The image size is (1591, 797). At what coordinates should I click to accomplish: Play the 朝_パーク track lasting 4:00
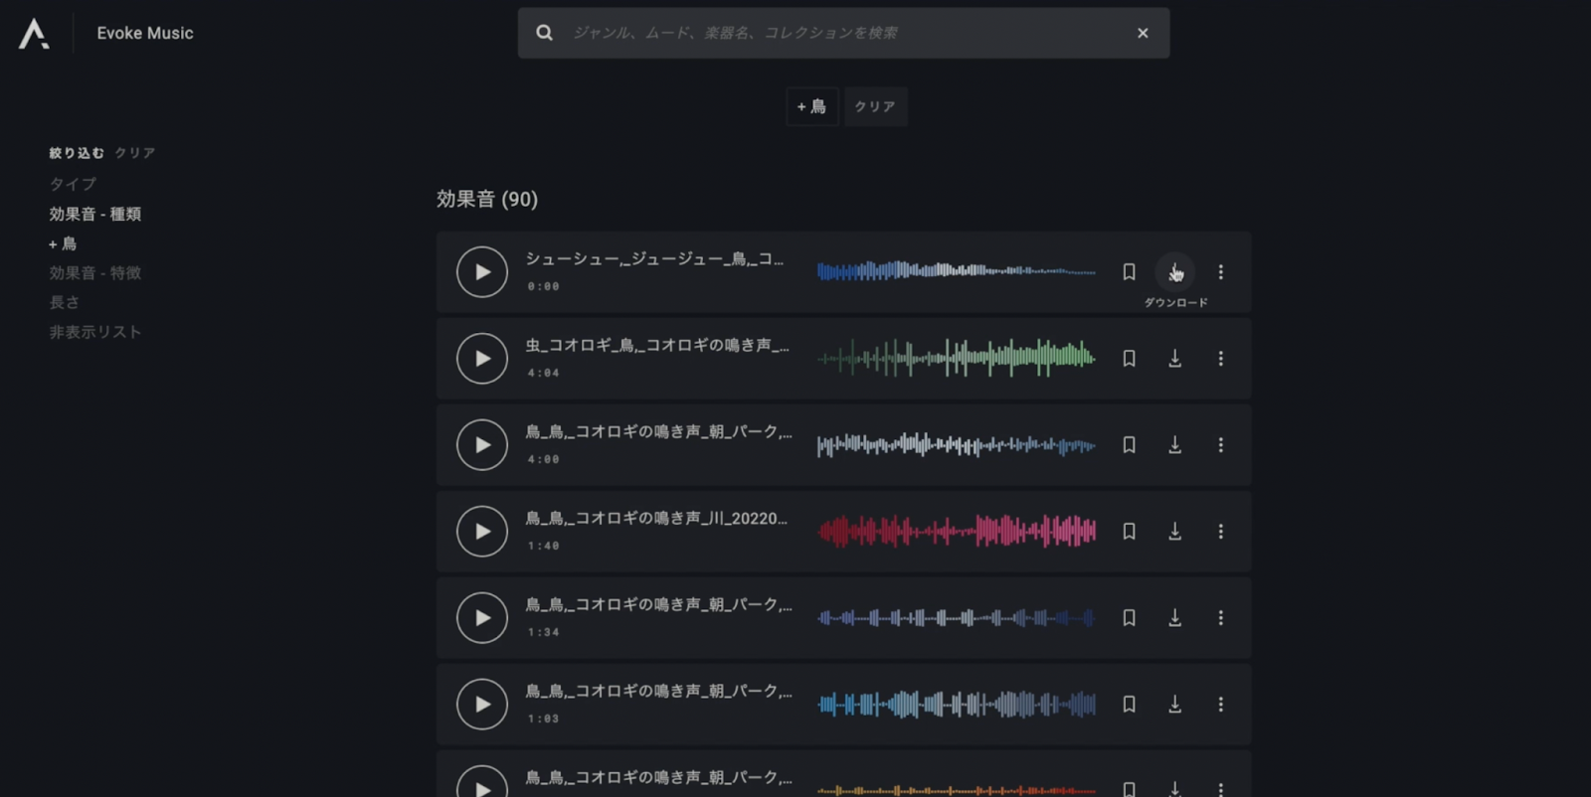coord(482,445)
